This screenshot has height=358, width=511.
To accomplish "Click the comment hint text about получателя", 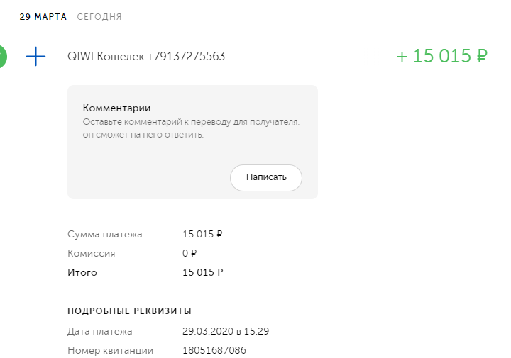I will pyautogui.click(x=191, y=128).
